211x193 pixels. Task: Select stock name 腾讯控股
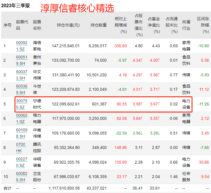click(37, 147)
